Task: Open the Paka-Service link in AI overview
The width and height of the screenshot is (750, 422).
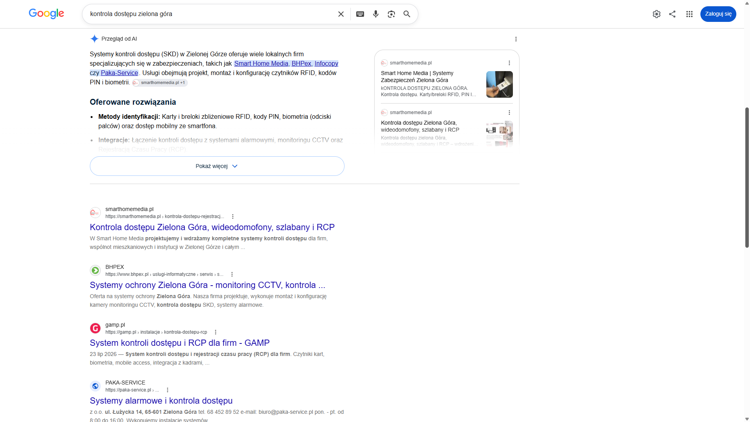Action: pyautogui.click(x=119, y=73)
